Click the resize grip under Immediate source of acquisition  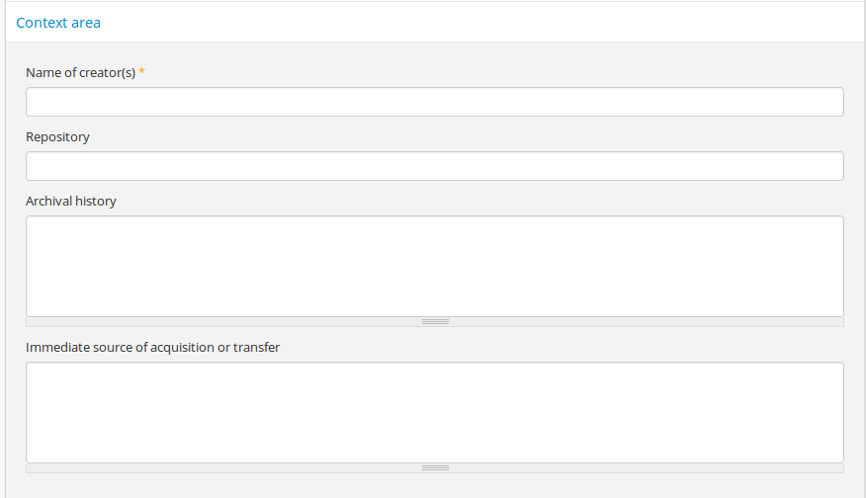click(435, 467)
